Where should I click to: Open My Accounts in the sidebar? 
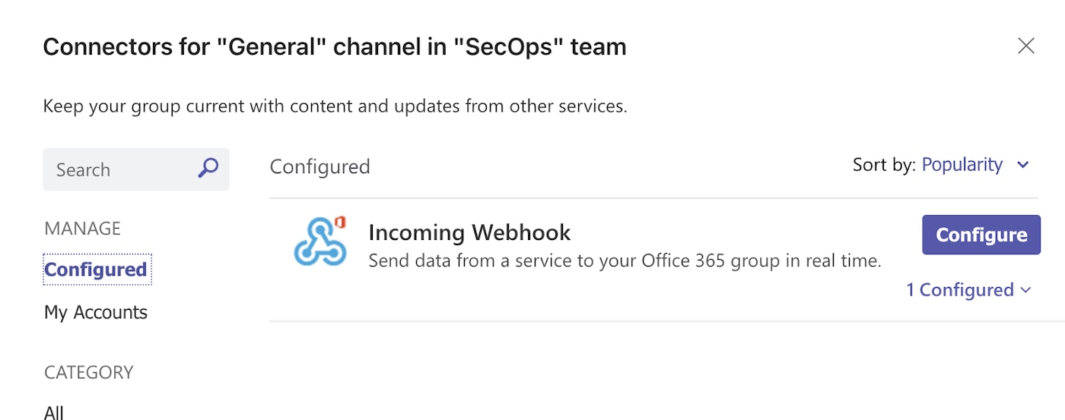96,312
